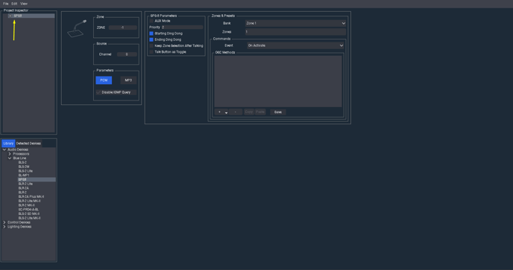The image size is (513, 270).
Task: Click the paging microphone device image
Action: click(x=77, y=28)
